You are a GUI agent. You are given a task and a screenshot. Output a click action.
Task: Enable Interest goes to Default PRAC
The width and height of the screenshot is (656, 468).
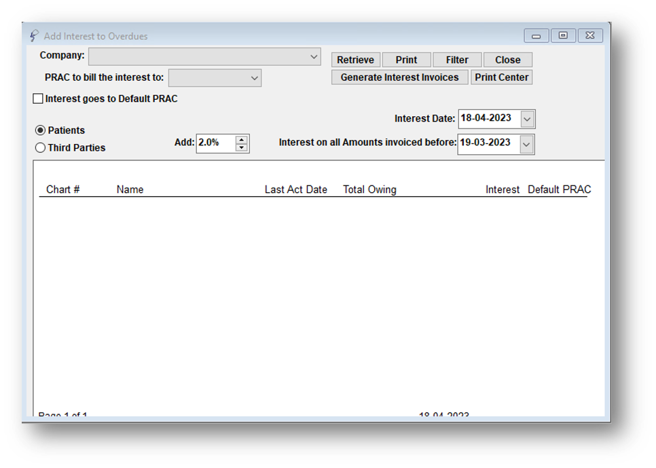(x=38, y=98)
